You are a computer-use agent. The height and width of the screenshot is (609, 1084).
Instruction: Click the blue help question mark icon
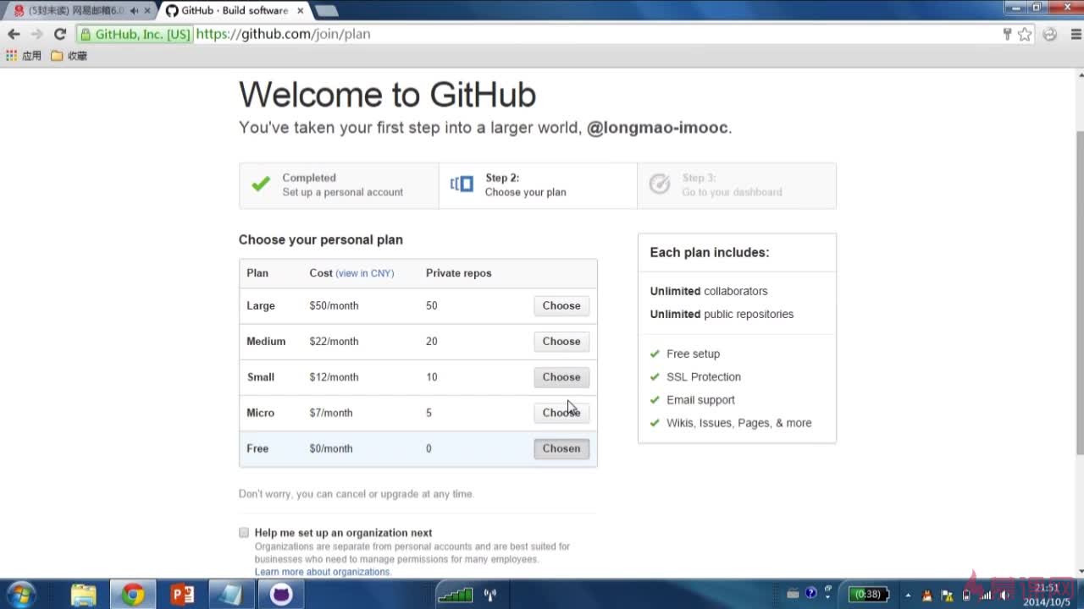[811, 594]
